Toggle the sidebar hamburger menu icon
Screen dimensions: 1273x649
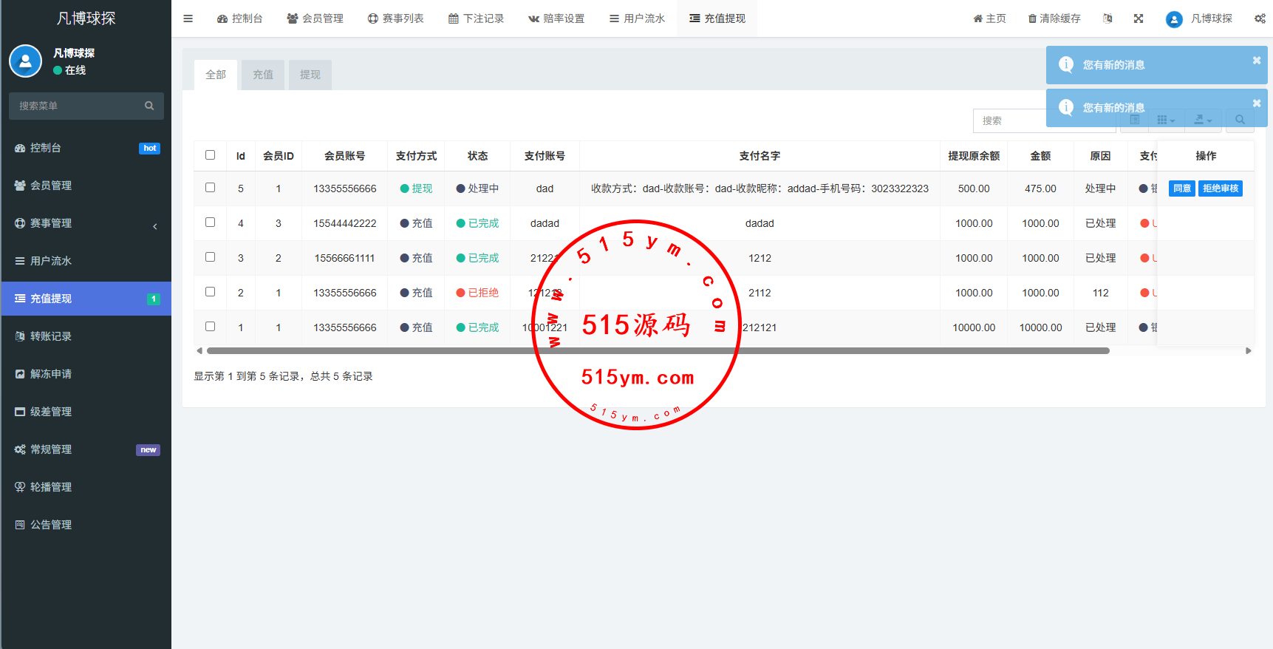click(x=188, y=18)
